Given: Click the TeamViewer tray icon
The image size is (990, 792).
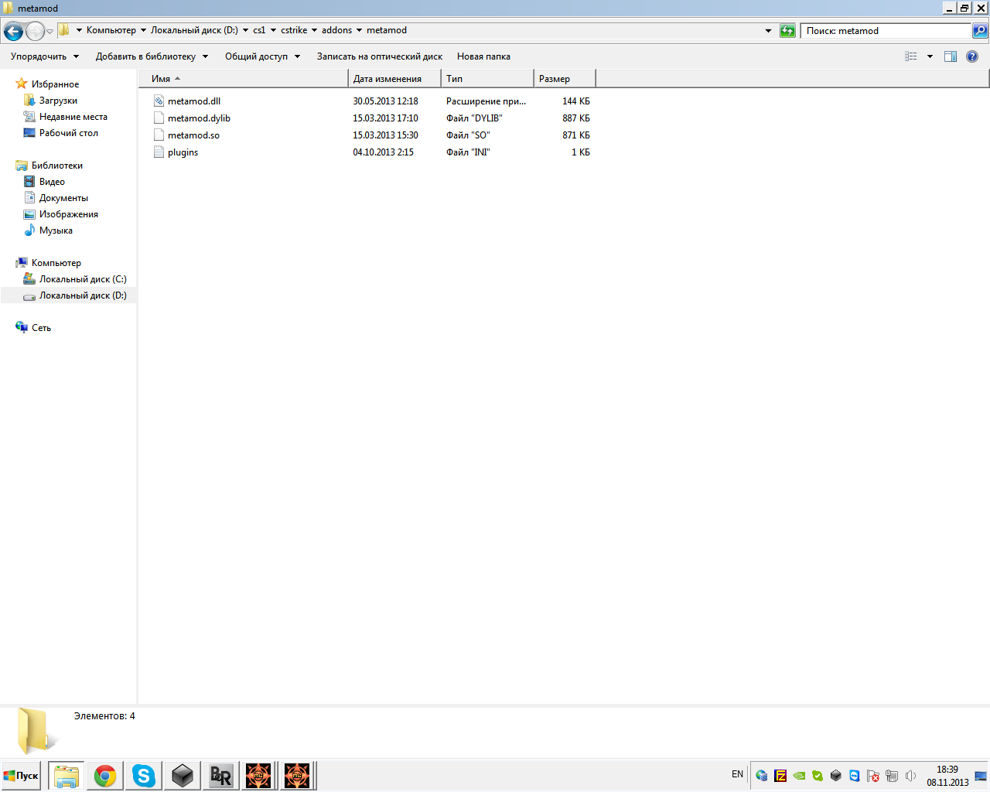Looking at the screenshot, I should click(855, 776).
